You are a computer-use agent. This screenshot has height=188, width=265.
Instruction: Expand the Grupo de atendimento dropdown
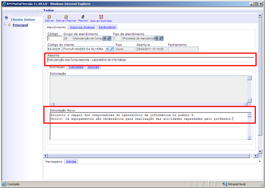point(105,38)
